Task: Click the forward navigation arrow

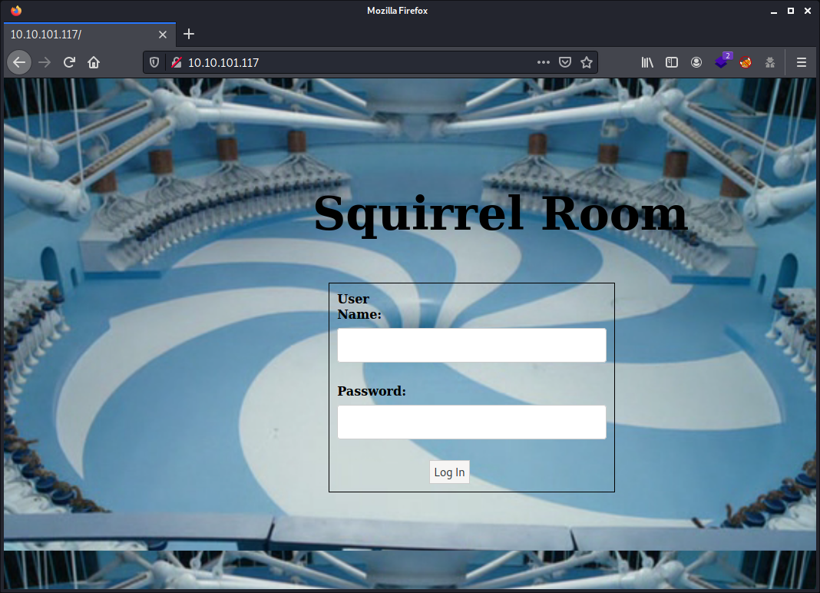Action: click(45, 62)
